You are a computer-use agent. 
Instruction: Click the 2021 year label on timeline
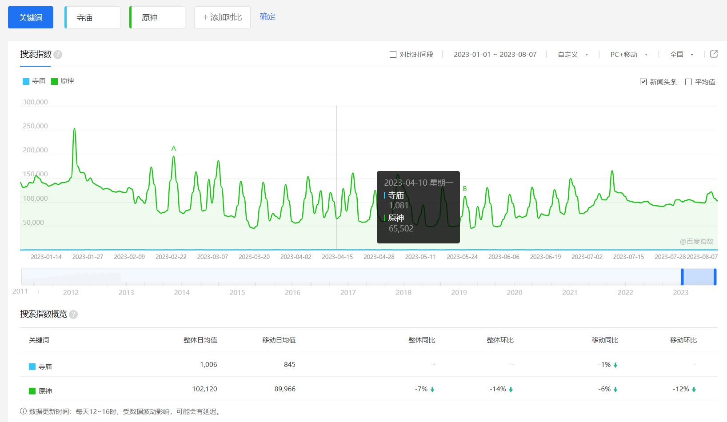pos(570,292)
